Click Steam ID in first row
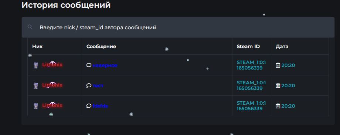340x135 pixels. pyautogui.click(x=251, y=65)
